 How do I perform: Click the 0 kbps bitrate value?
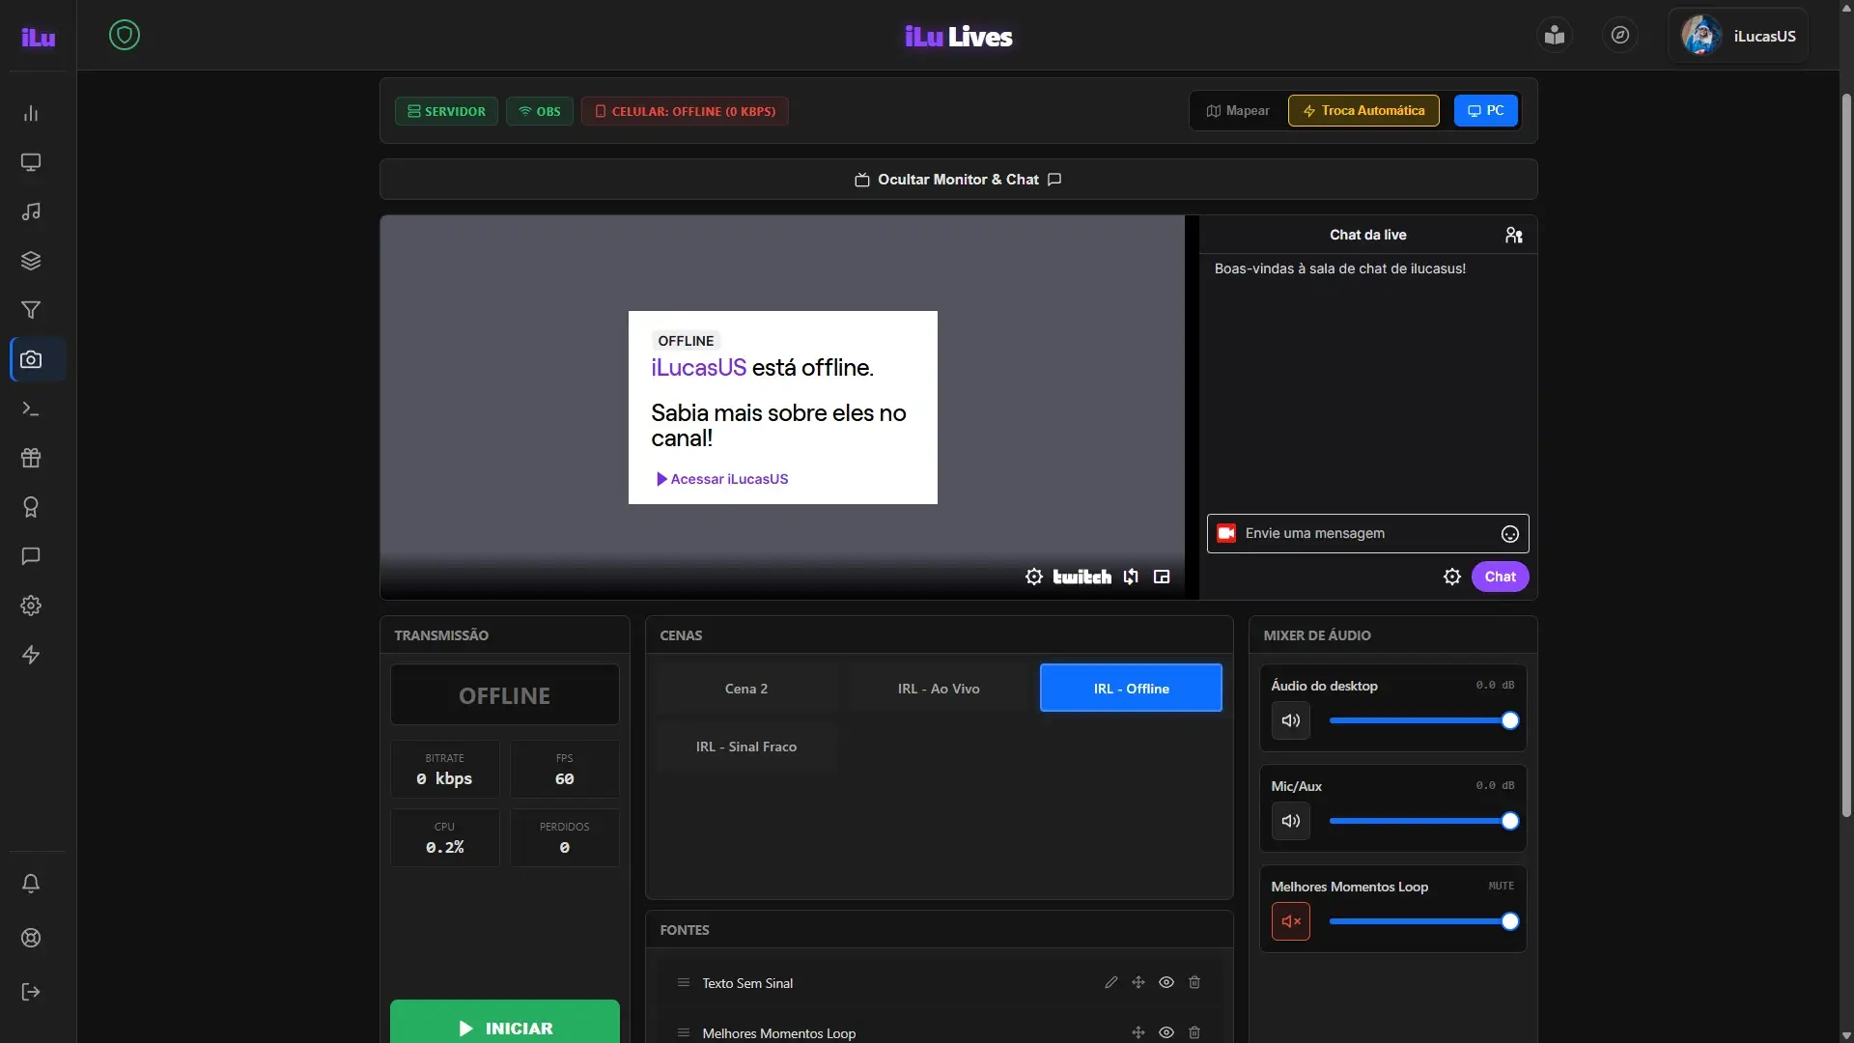click(444, 778)
